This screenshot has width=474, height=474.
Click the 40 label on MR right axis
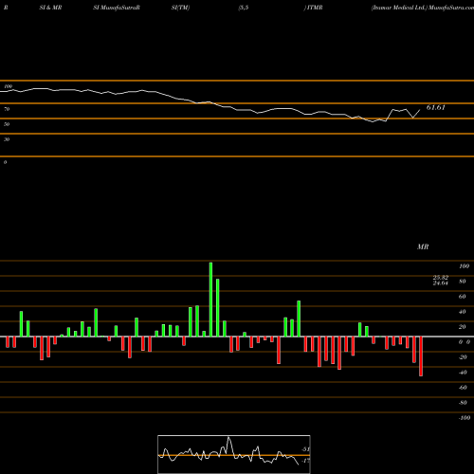[x=463, y=312]
